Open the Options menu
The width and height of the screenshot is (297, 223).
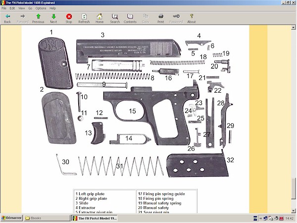[41, 8]
